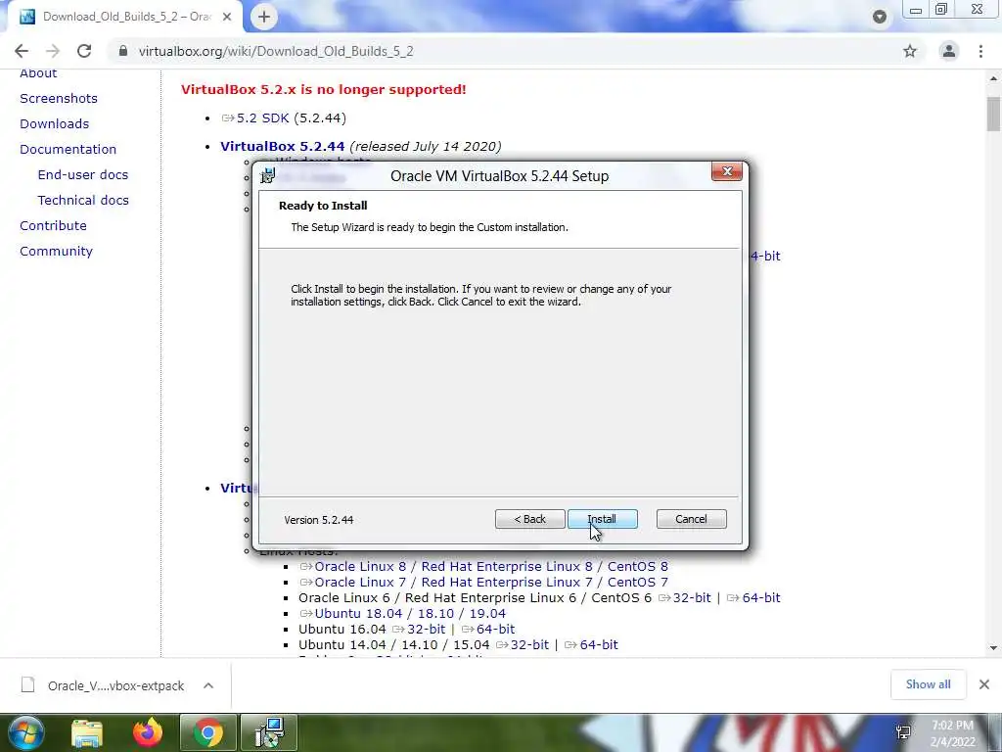Click the scrollbar down arrow
This screenshot has width=1002, height=752.
(994, 648)
